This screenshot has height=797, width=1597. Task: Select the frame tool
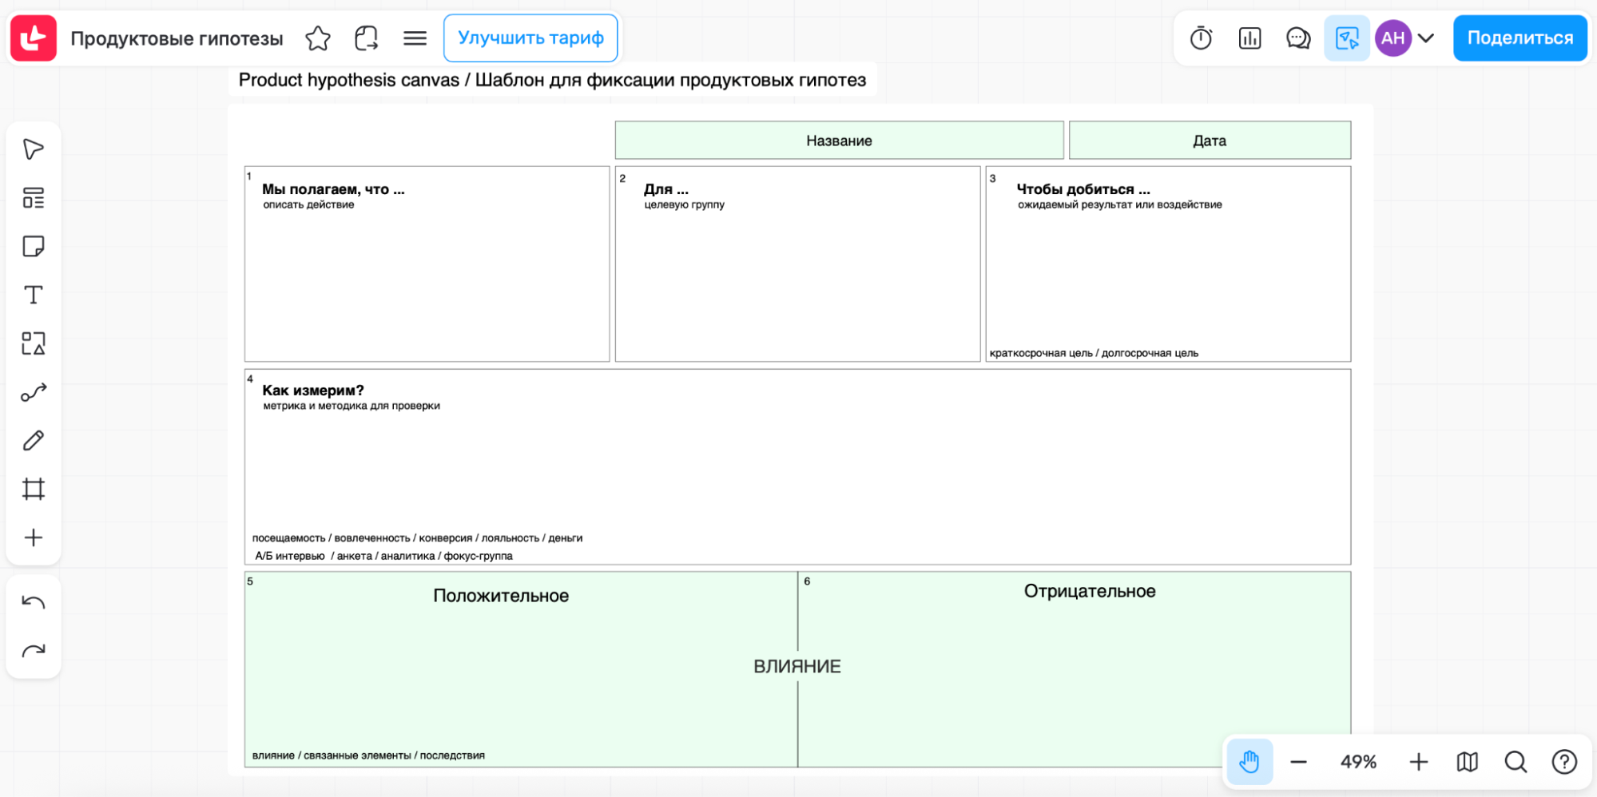[34, 490]
